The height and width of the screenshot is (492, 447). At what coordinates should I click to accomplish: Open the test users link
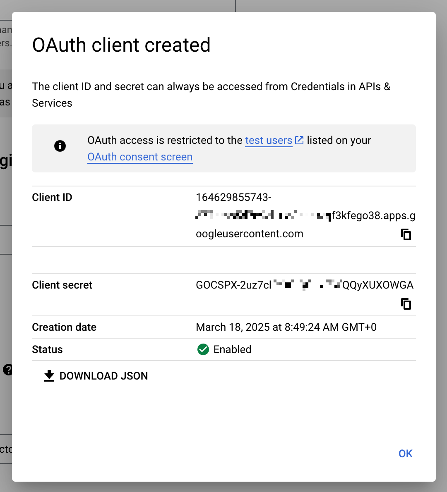coord(269,141)
